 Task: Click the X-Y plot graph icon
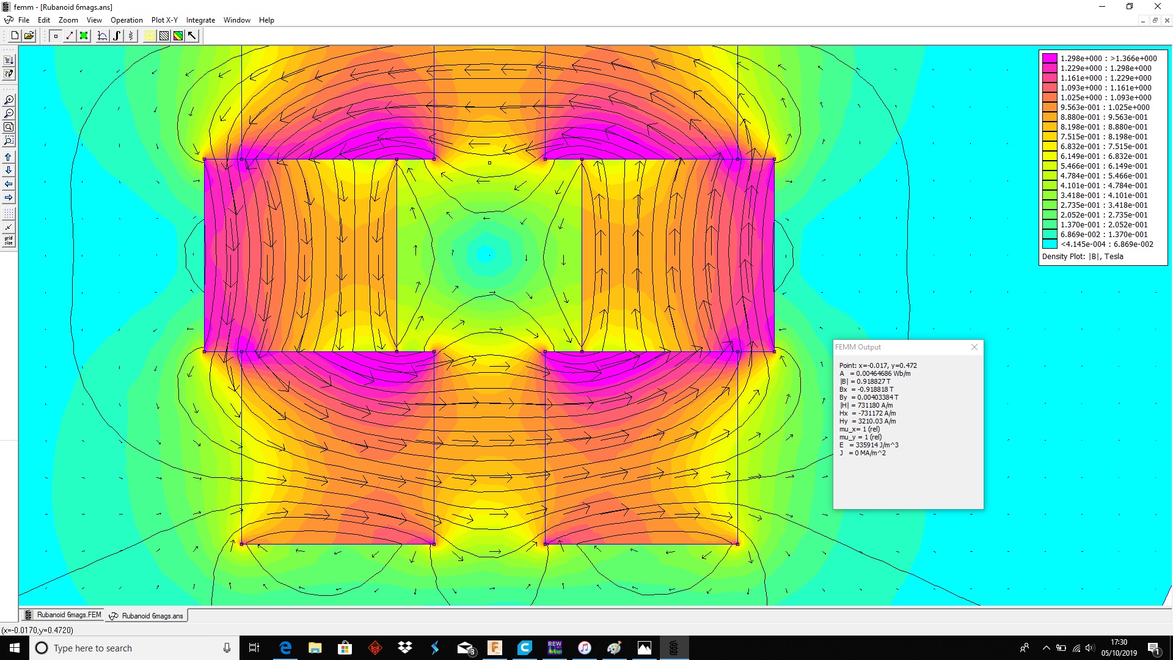click(103, 36)
